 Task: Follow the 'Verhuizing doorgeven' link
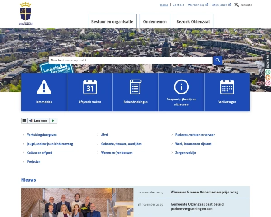42,135
